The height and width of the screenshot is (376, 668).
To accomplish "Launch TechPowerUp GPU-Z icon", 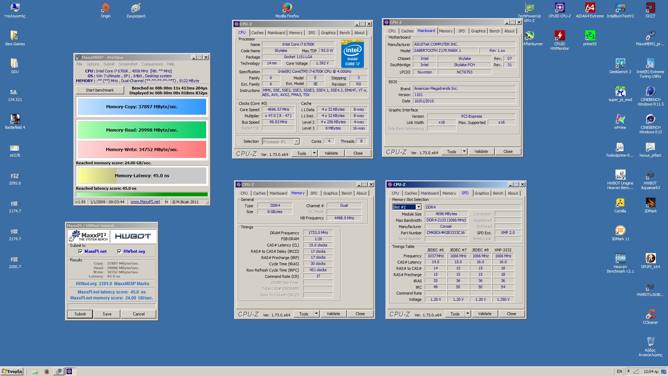I will (x=529, y=12).
